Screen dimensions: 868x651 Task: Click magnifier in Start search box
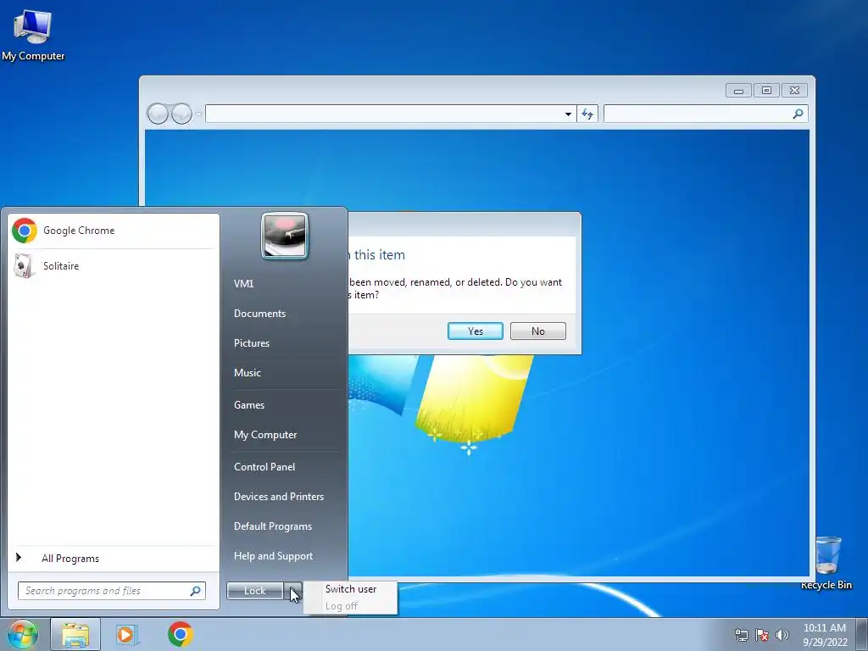click(196, 591)
